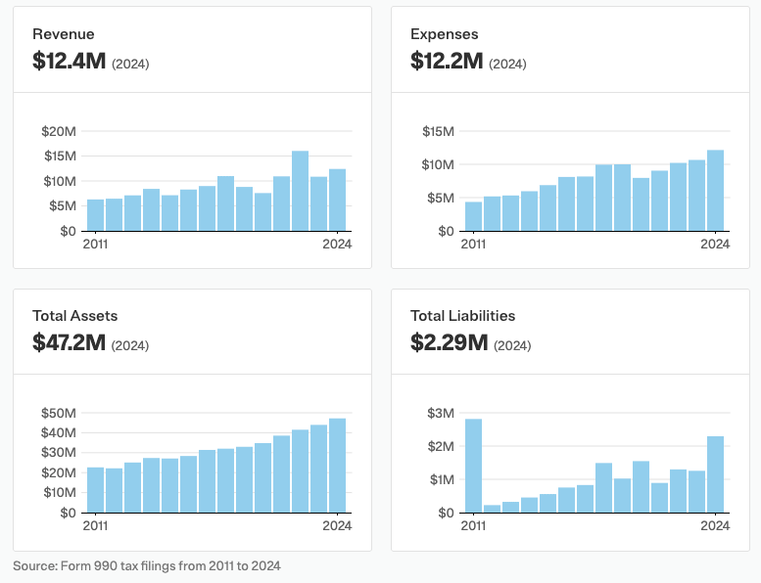
Task: Click the first 2011 bar in Revenue chart
Action: pyautogui.click(x=96, y=215)
